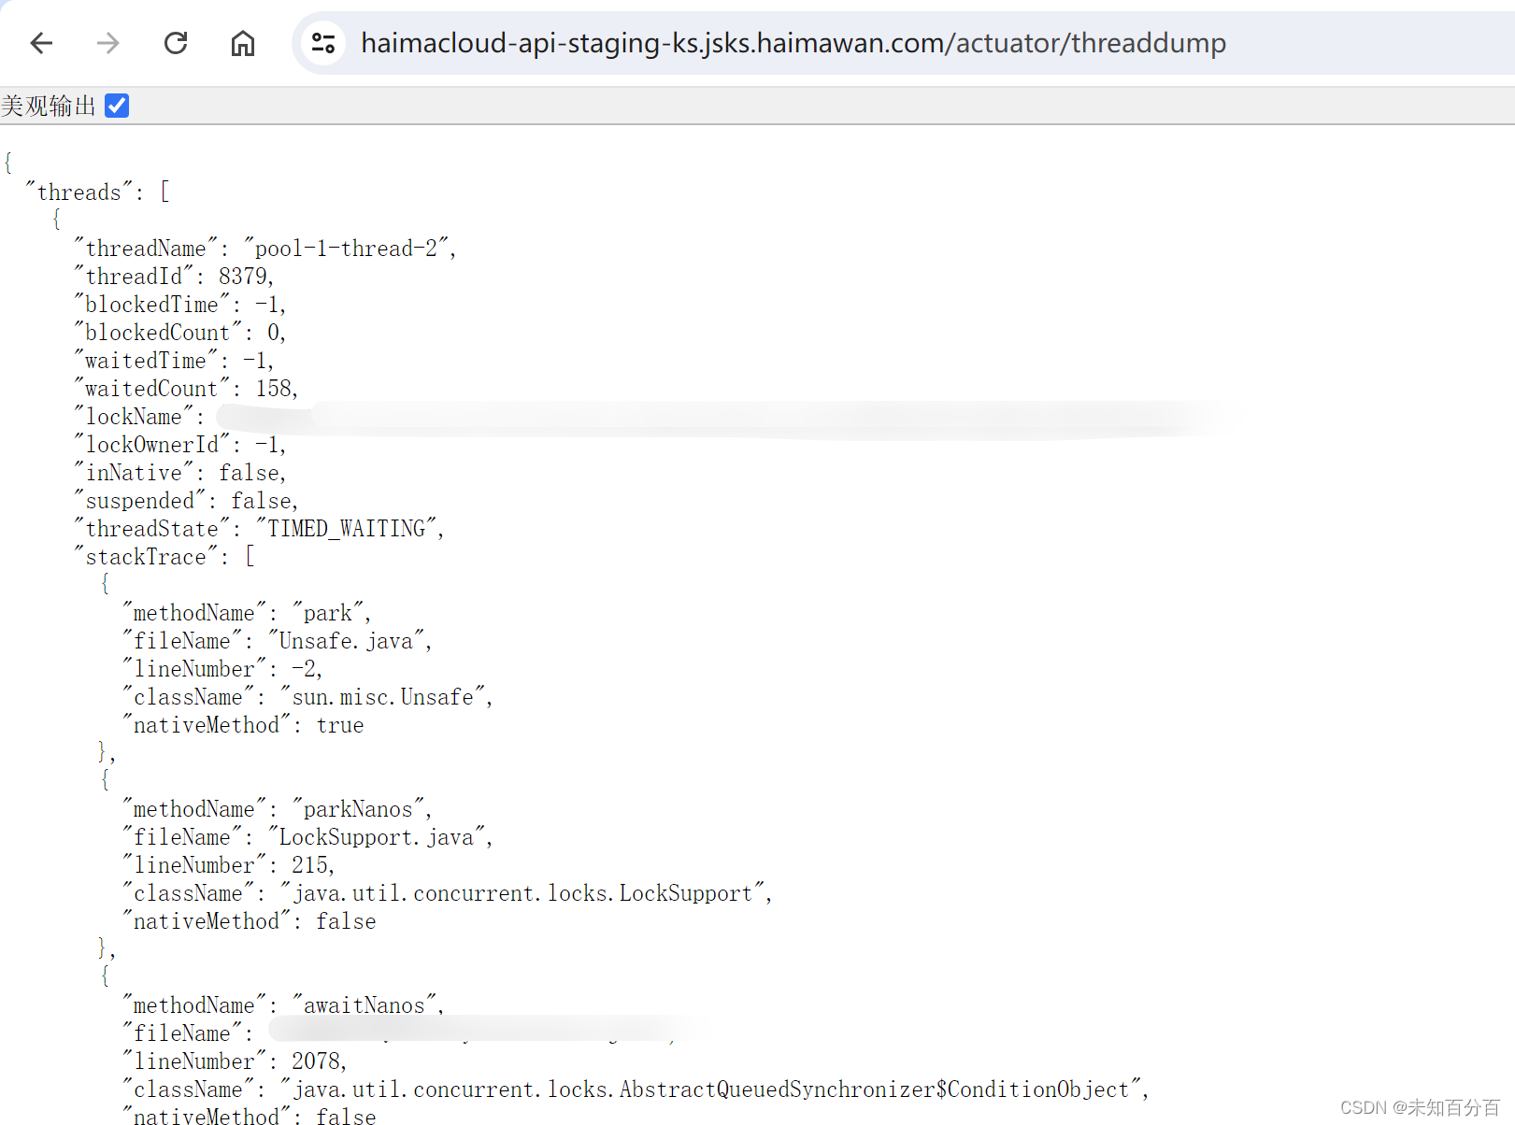Select className java.util.concurrent.locks.LockSupport

click(x=522, y=893)
